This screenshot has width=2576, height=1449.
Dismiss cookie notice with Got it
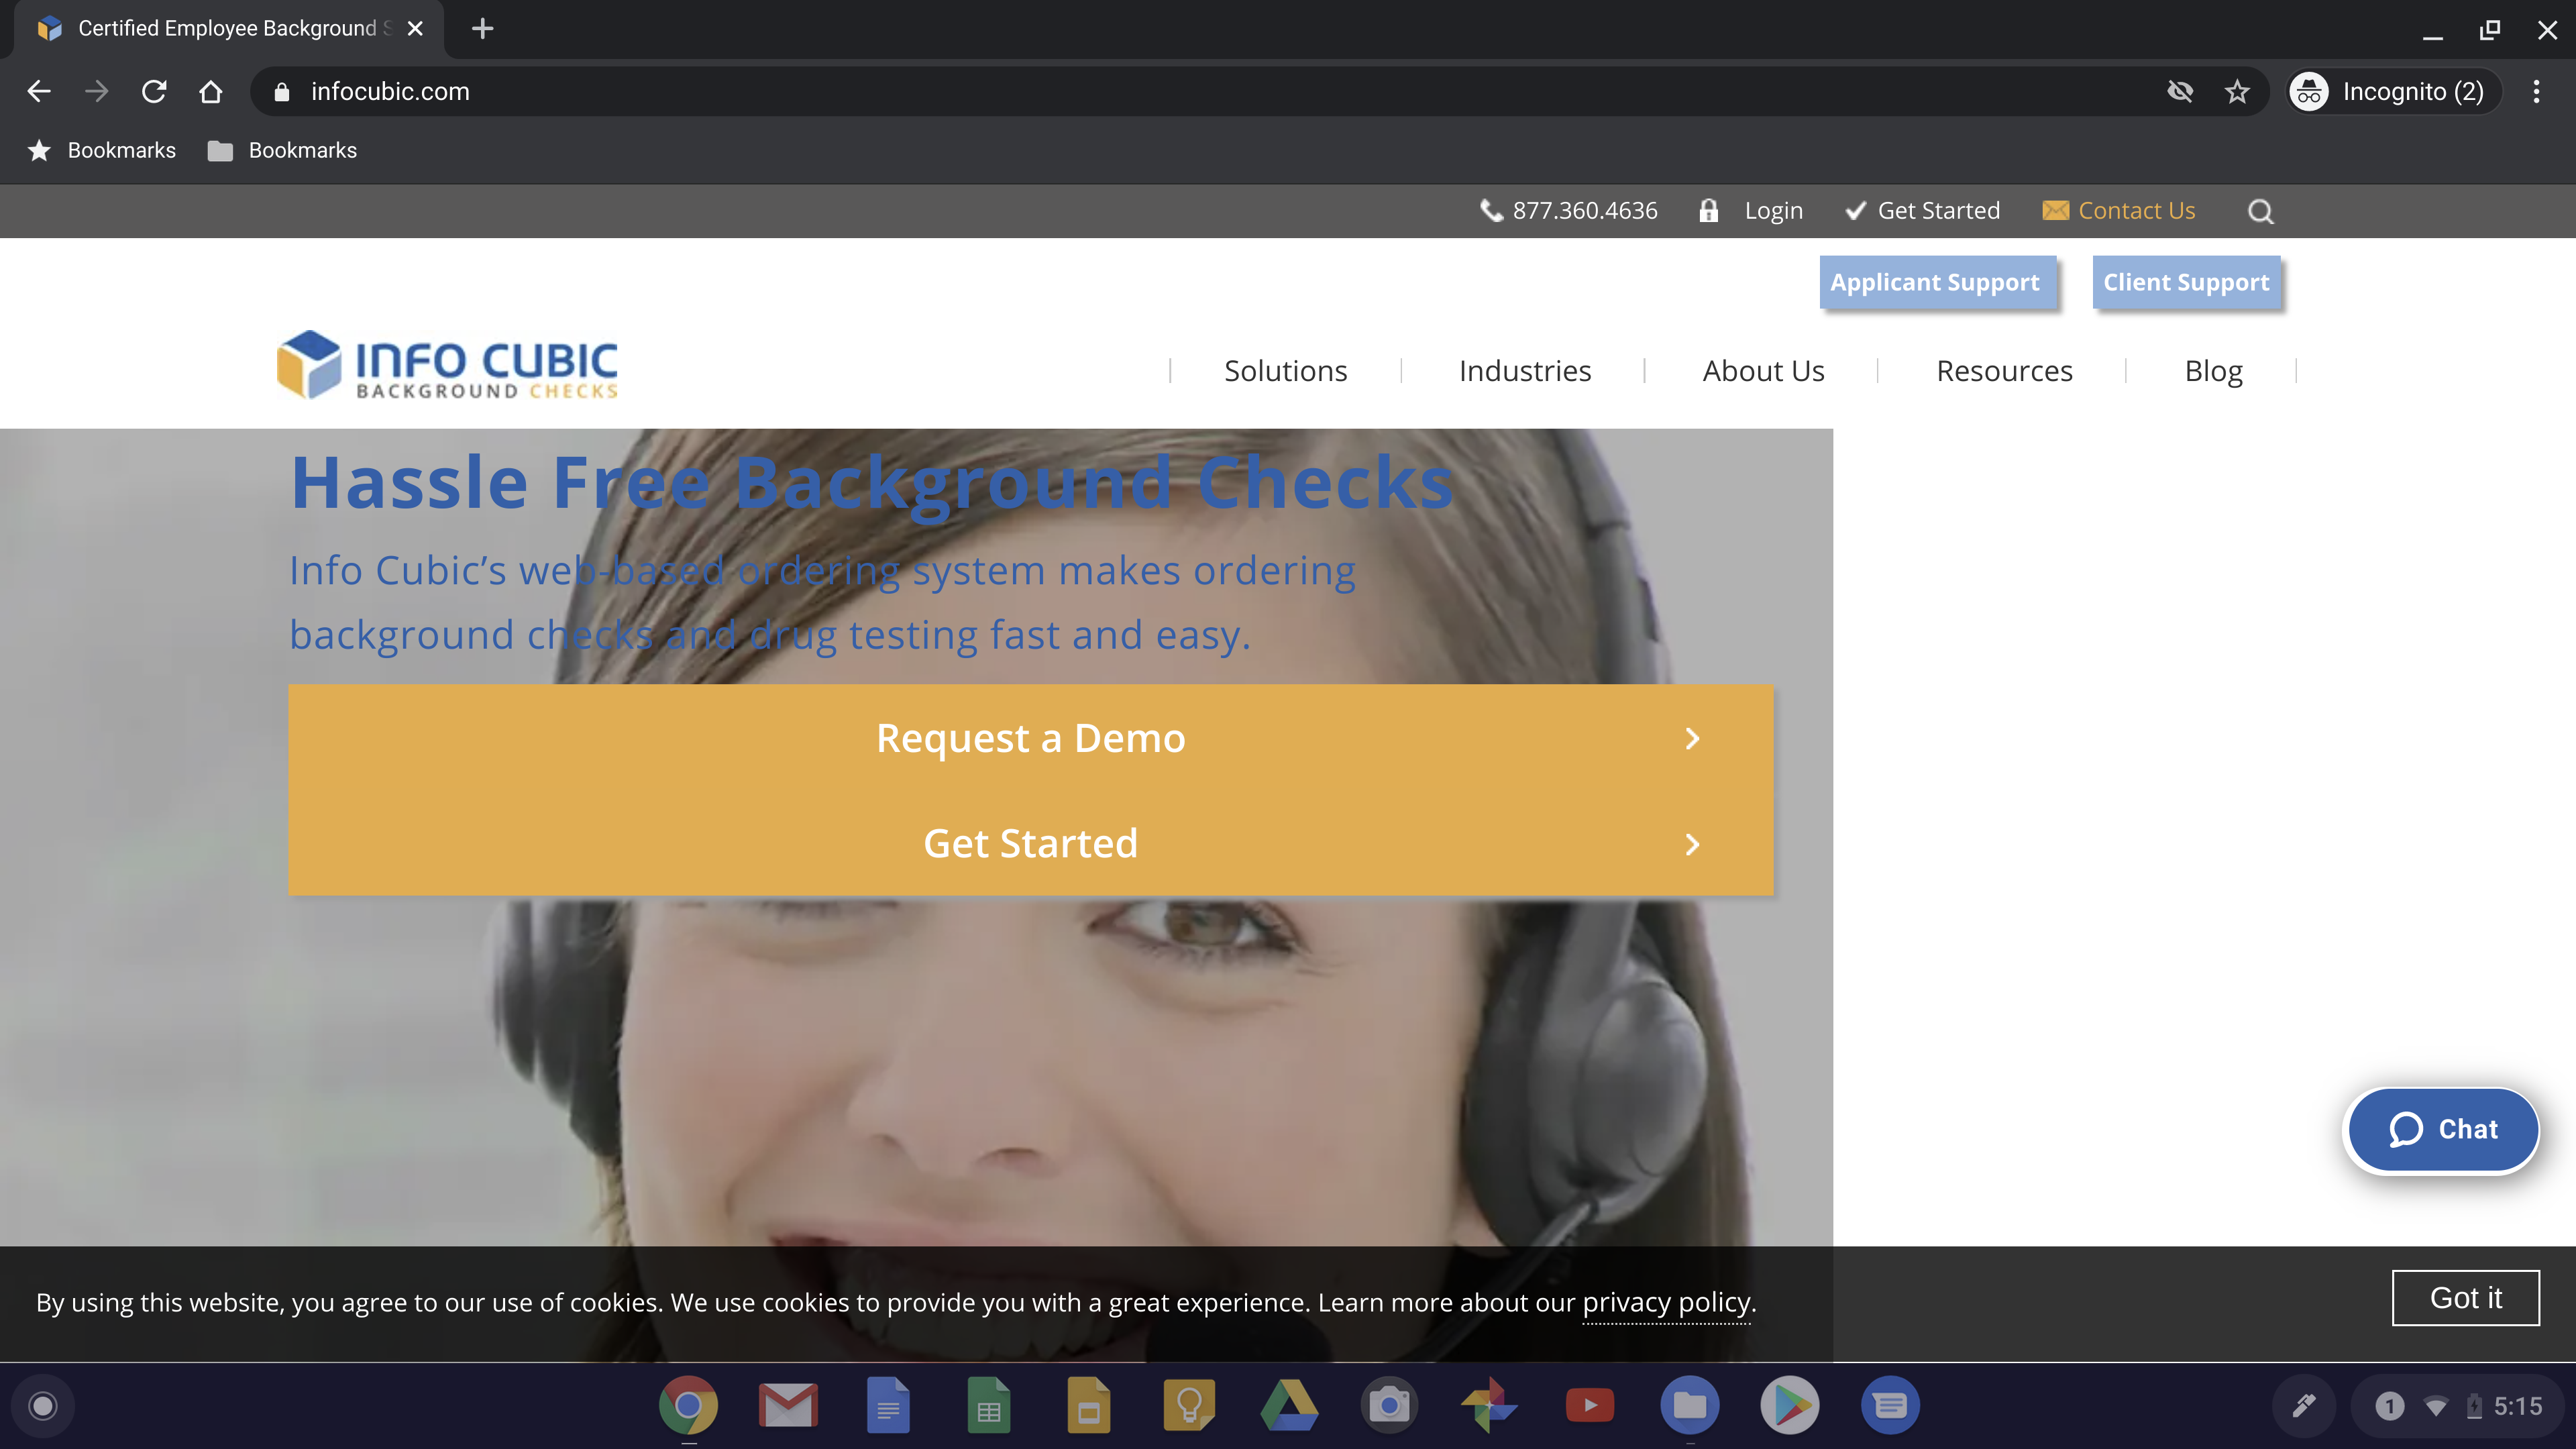click(x=2466, y=1298)
